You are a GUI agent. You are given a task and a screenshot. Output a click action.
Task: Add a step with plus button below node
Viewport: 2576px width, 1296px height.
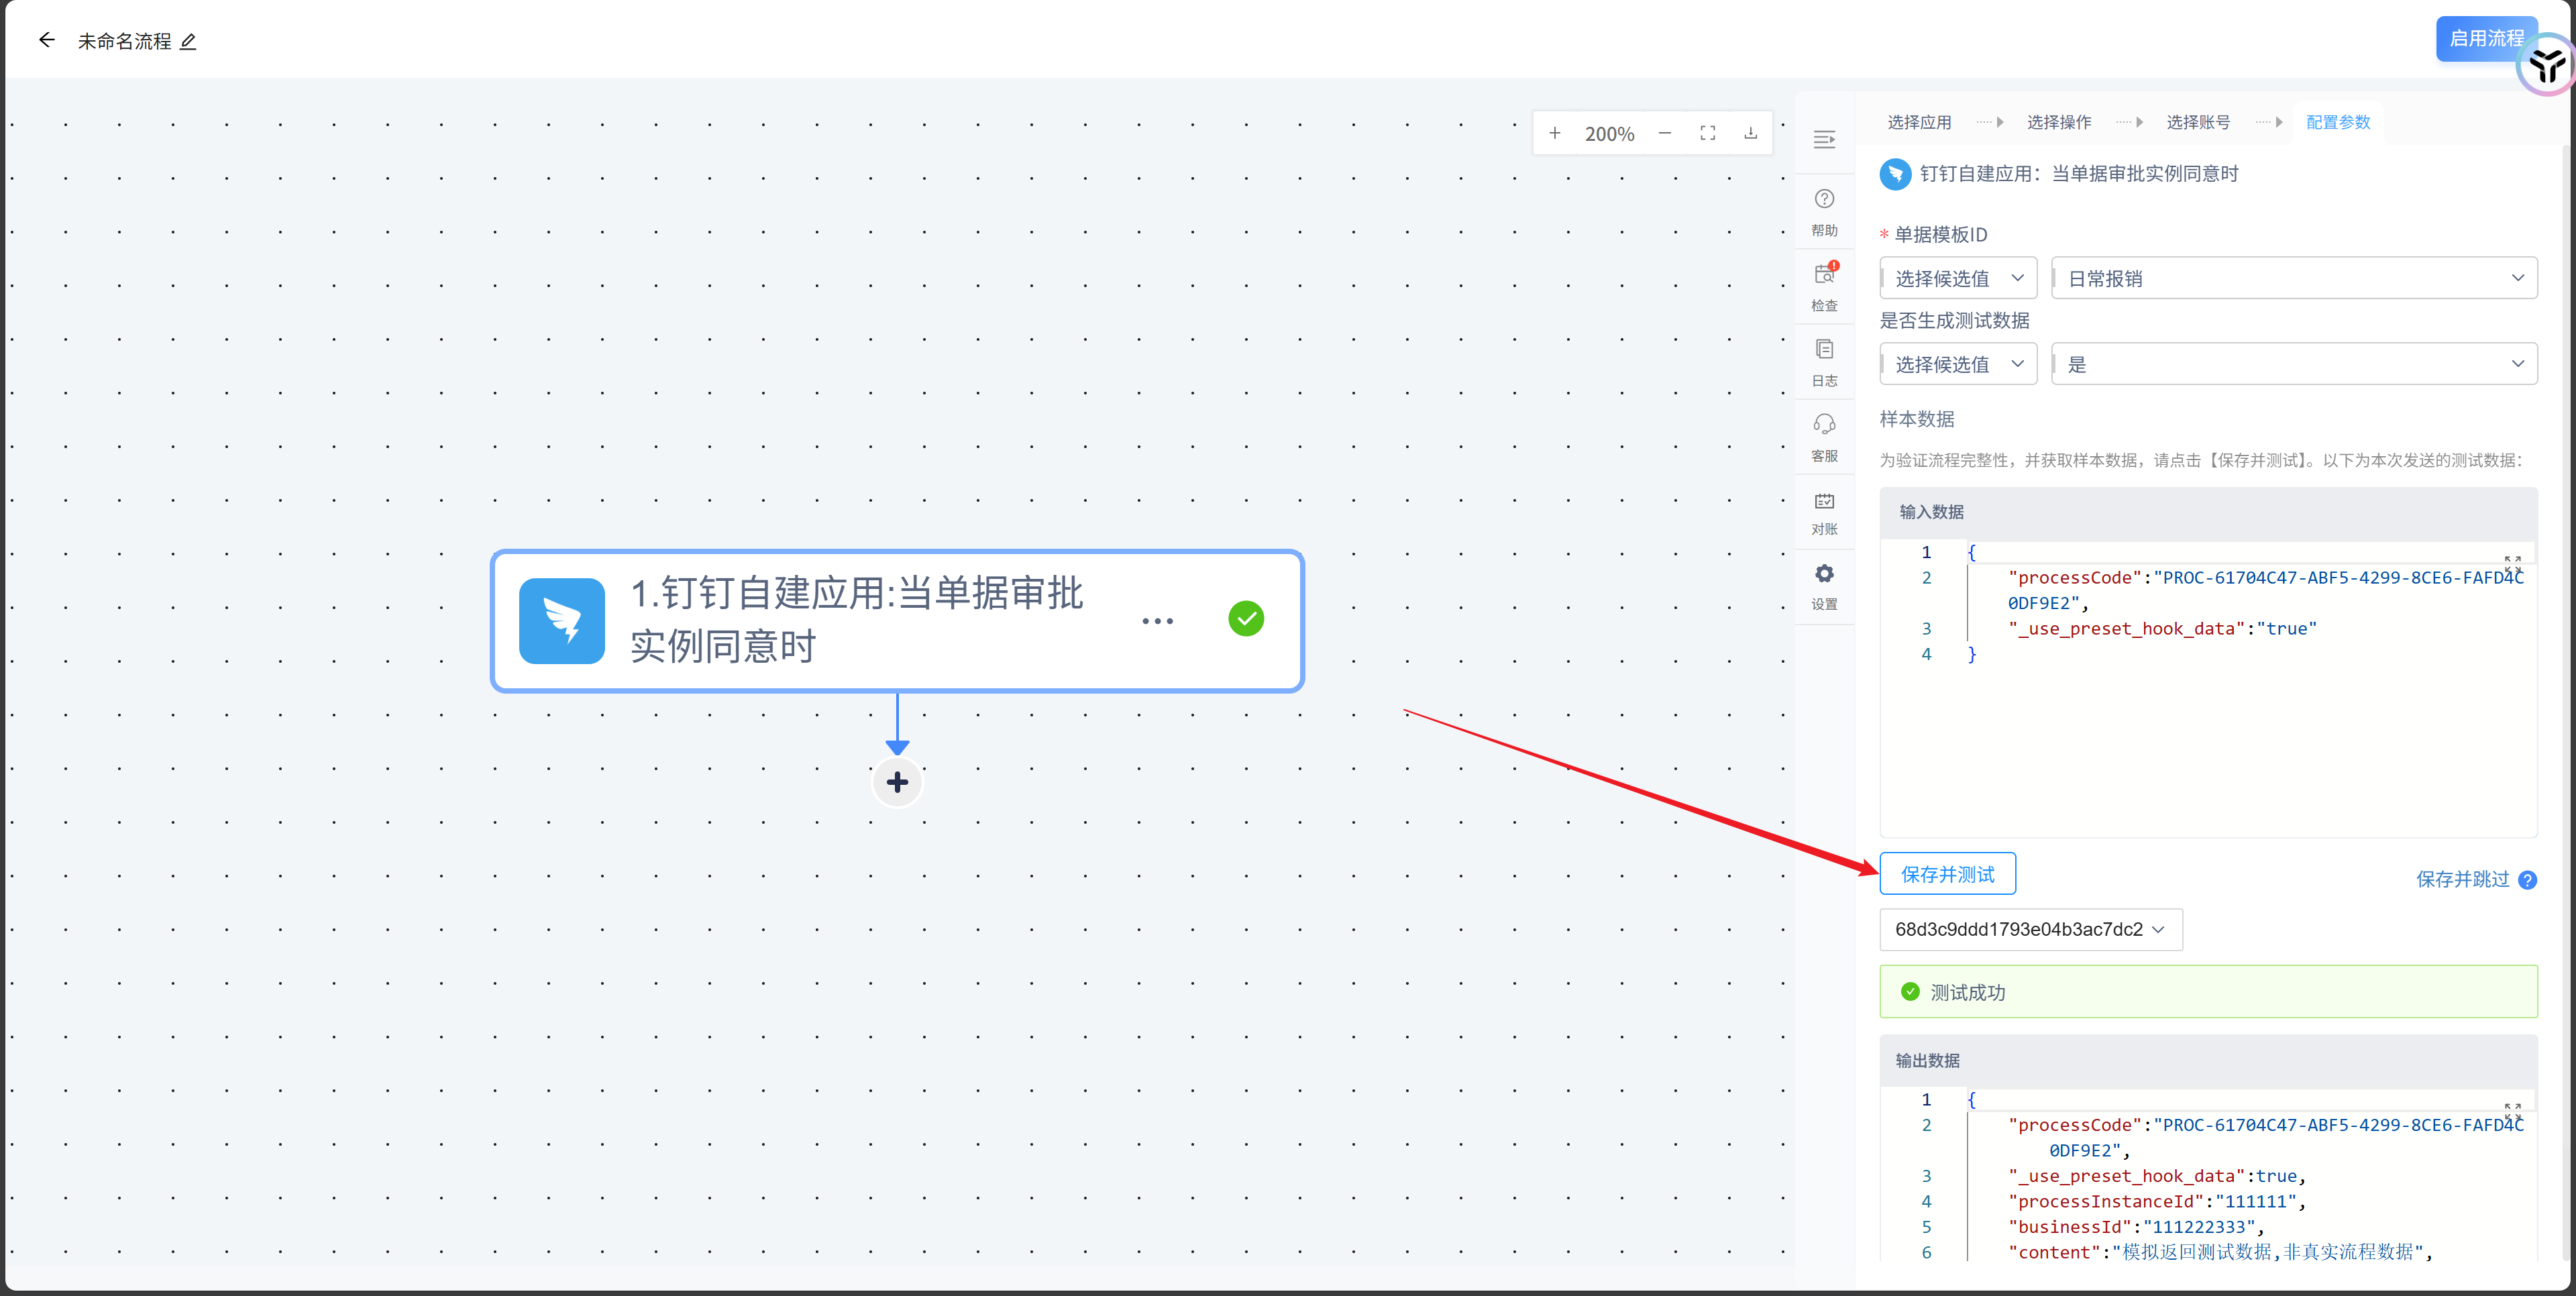(897, 782)
